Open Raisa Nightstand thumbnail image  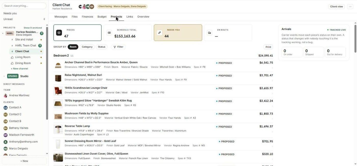[58, 78]
